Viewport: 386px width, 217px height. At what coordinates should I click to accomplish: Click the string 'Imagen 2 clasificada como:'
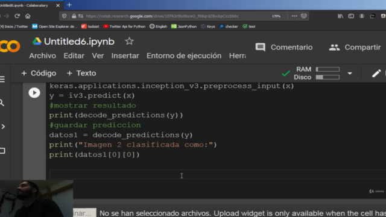[146, 145]
